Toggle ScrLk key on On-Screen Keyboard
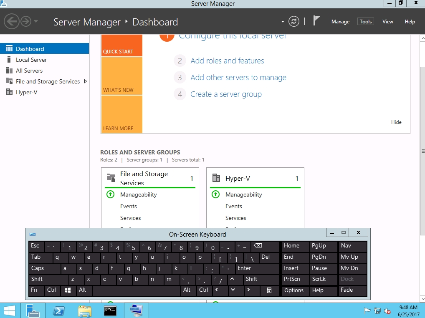Screen dimensions: 425x318 coord(323,279)
